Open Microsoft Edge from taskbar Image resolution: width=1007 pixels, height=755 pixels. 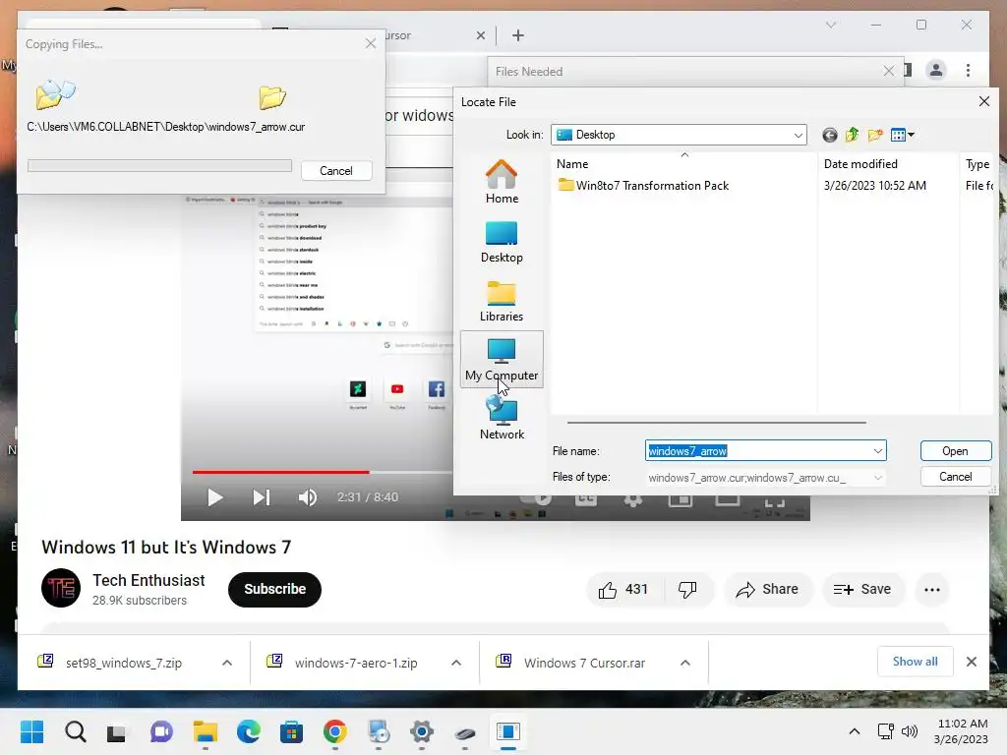[249, 731]
